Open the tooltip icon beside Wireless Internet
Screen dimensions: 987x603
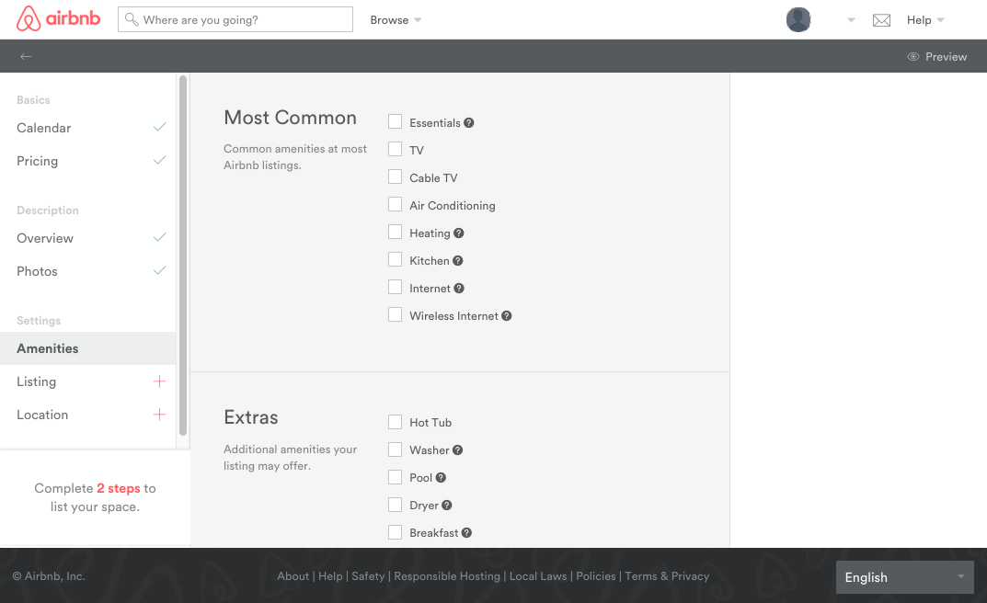(x=507, y=315)
